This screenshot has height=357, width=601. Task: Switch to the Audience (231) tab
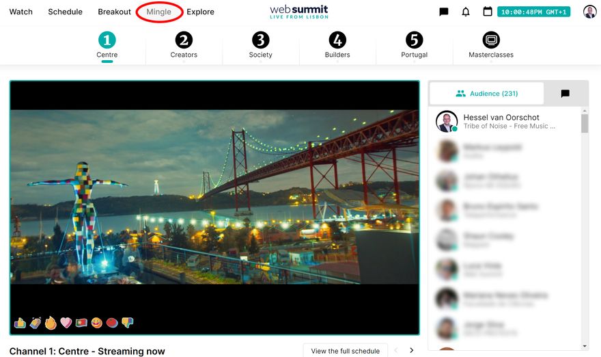pyautogui.click(x=486, y=94)
